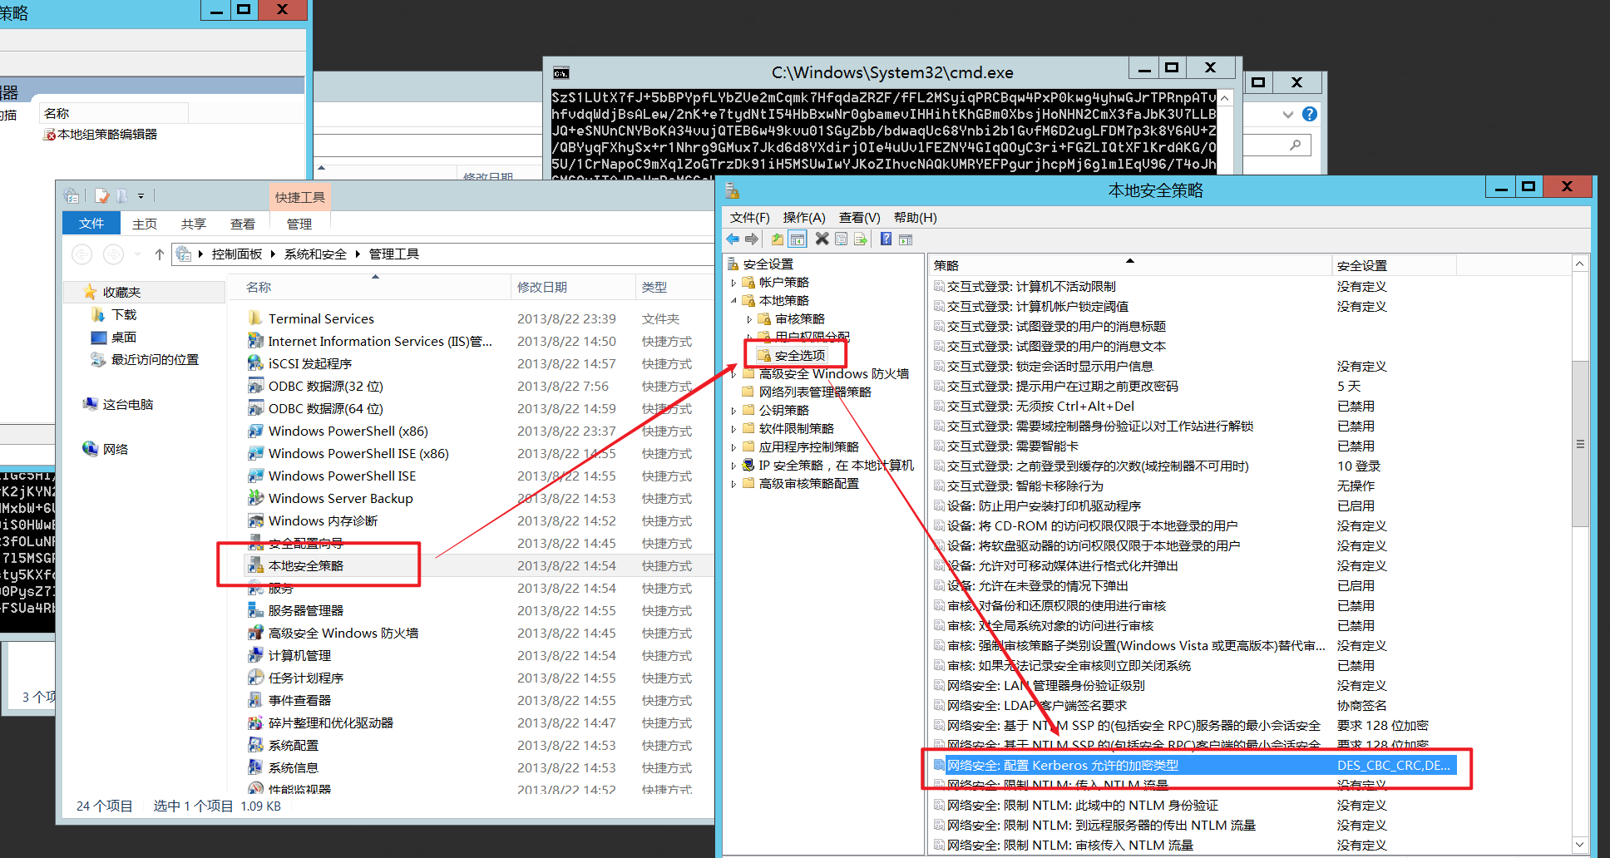Select the 安全选项 tree node
Viewport: 1610px width, 858px height.
tap(799, 356)
